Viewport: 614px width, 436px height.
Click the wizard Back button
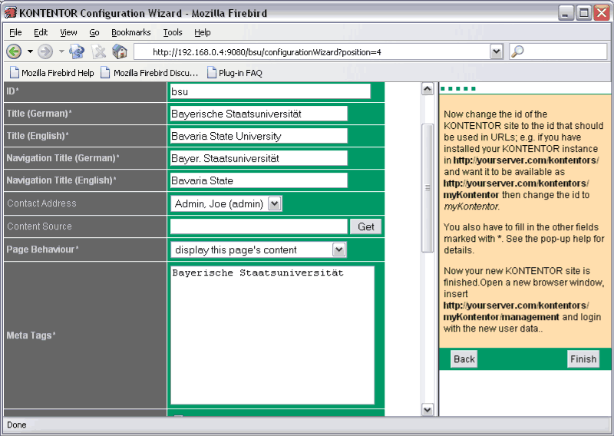[464, 359]
